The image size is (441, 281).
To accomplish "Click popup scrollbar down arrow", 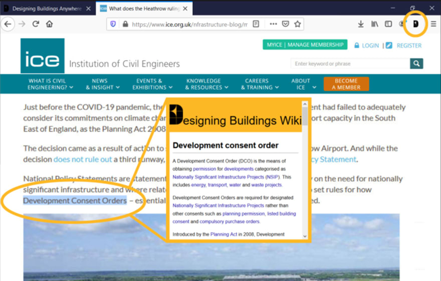I will coord(305,236).
